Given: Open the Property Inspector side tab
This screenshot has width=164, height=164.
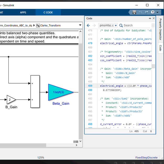Looking at the screenshot, I should [160, 29].
